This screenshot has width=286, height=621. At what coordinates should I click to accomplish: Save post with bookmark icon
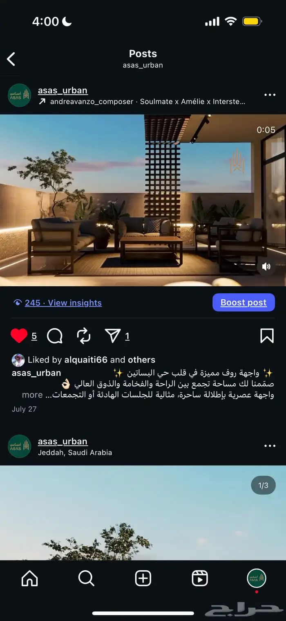[x=267, y=336]
